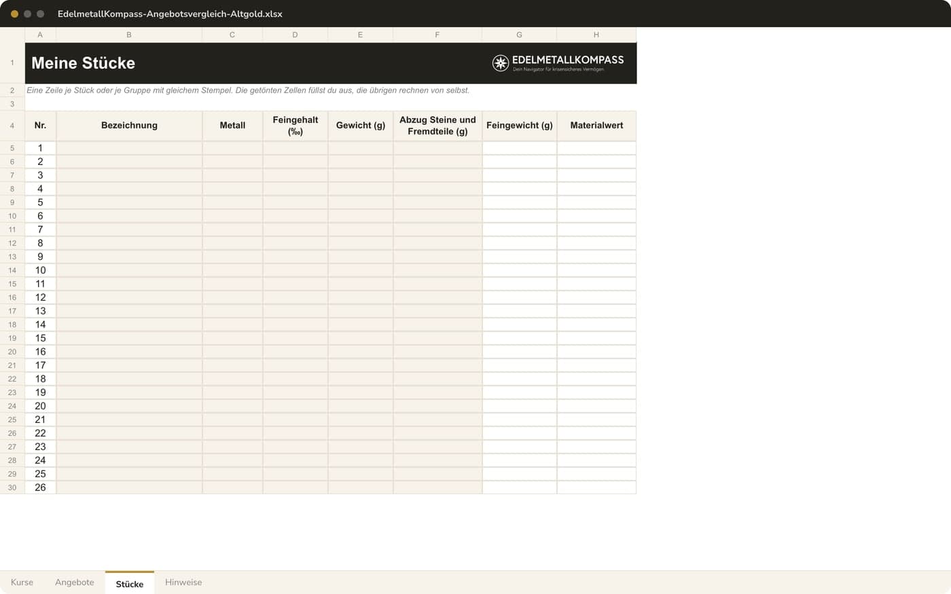Click the 'Eine Zeile je Stück' instruction text
951x594 pixels.
coord(248,90)
